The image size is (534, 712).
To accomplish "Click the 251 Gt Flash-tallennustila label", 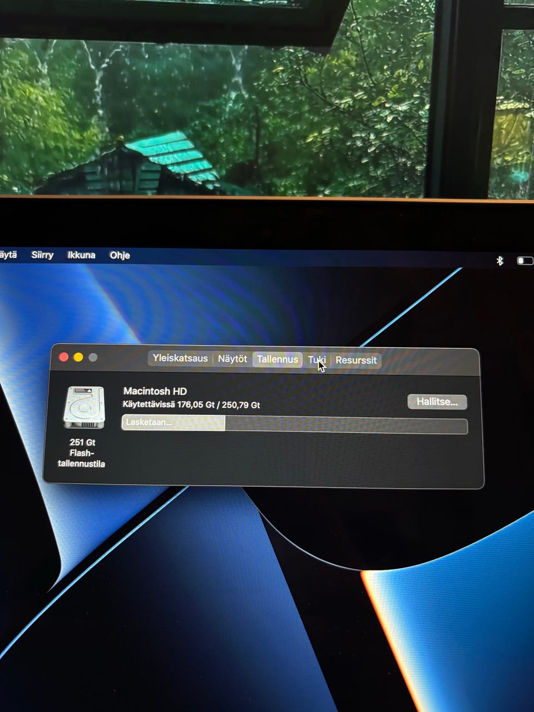I will pyautogui.click(x=82, y=453).
